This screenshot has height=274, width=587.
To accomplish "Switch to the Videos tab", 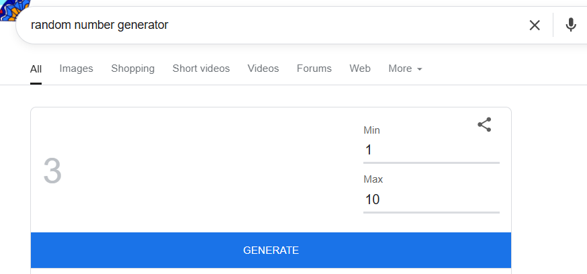I will point(263,68).
